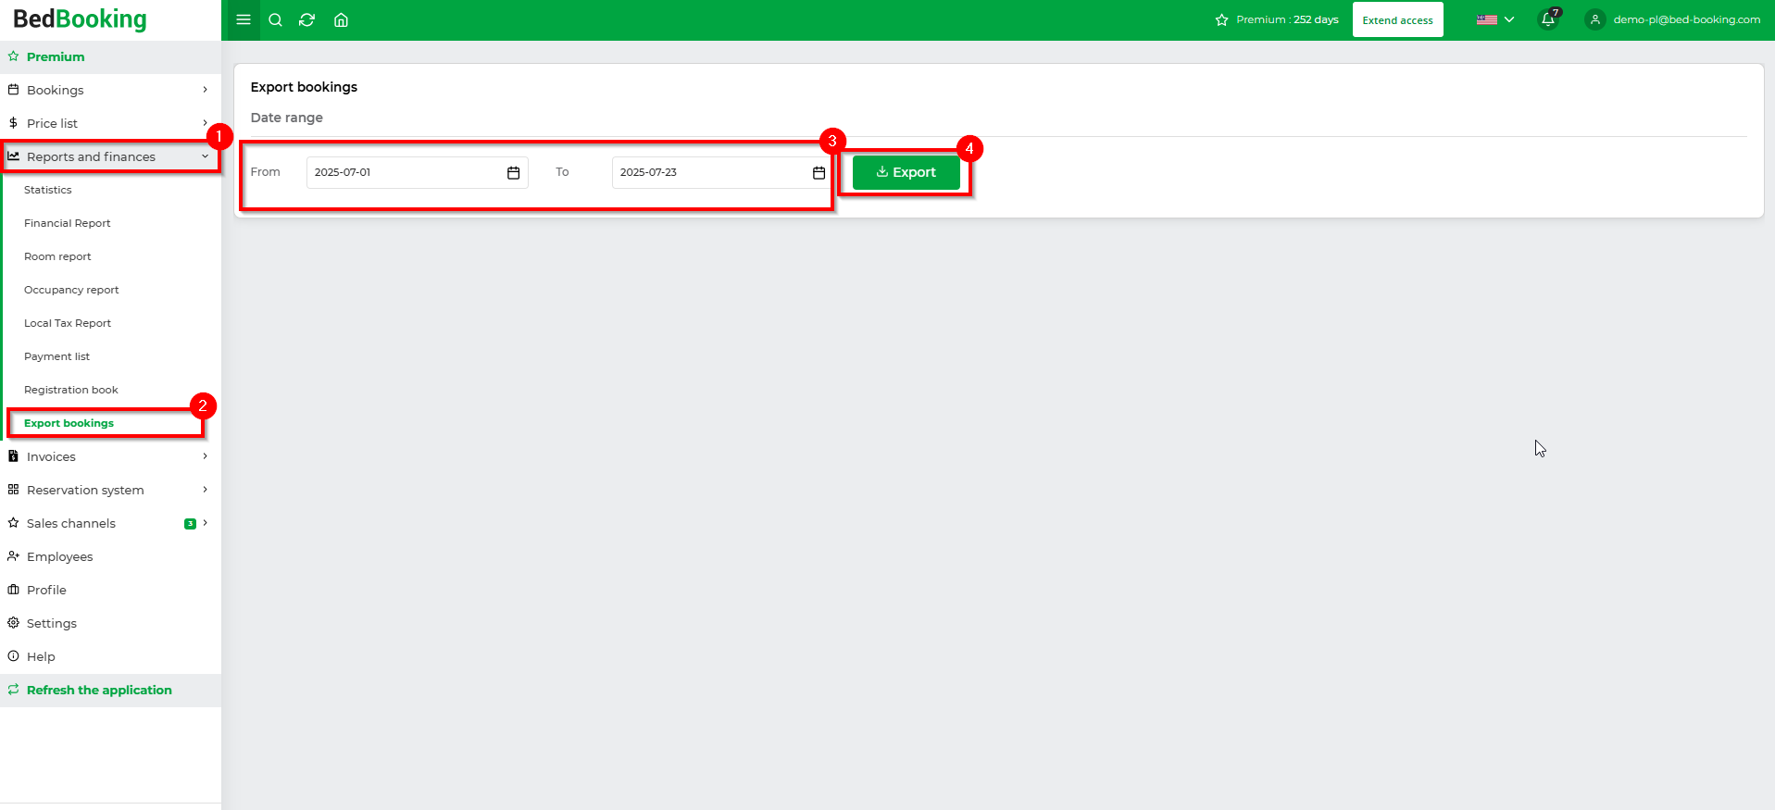Open search via the magnifier icon
The image size is (1775, 810).
click(x=275, y=19)
